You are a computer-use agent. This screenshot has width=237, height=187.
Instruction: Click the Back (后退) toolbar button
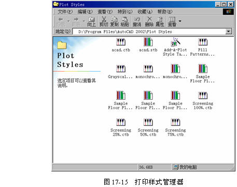(61, 22)
